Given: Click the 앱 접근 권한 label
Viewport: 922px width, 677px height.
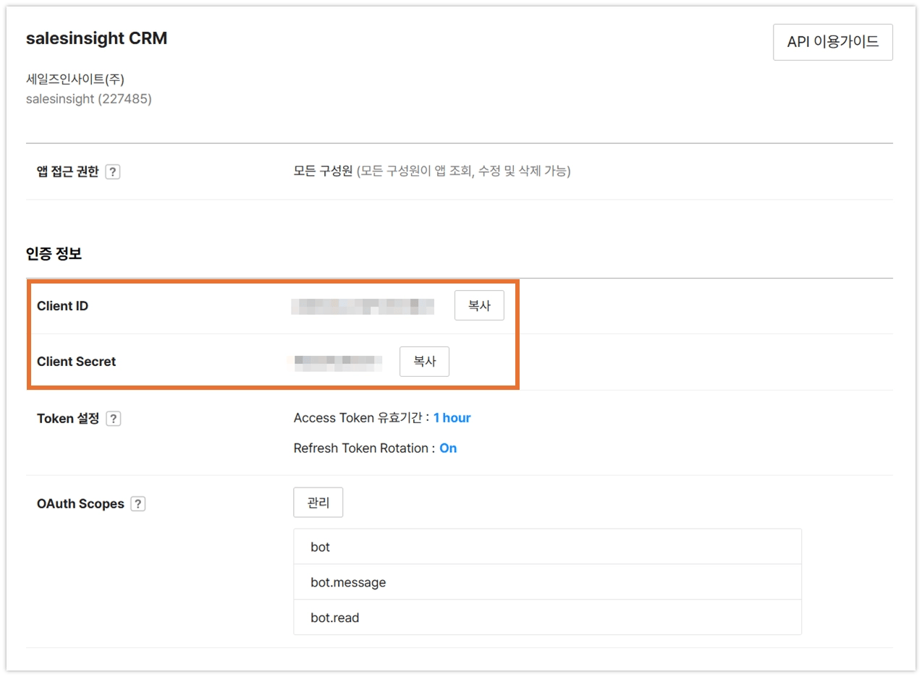Looking at the screenshot, I should tap(68, 172).
